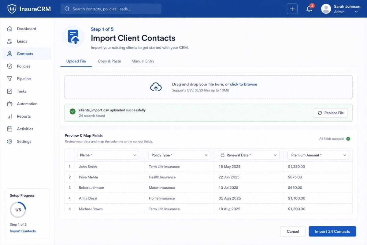Click the $1,300.00 premium amount
367x245 pixels.
pyautogui.click(x=297, y=209)
